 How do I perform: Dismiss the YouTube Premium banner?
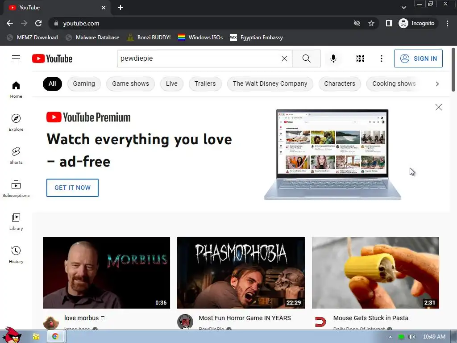click(438, 107)
